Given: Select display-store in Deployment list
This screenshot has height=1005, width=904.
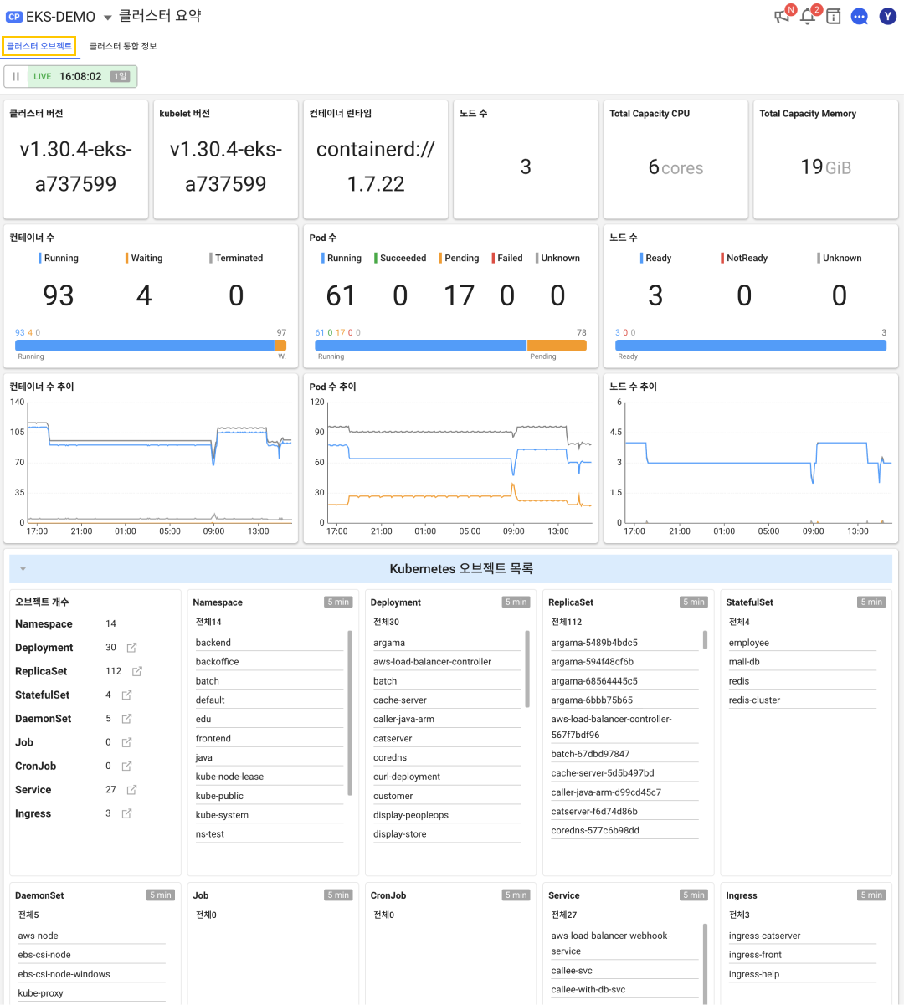Looking at the screenshot, I should (x=446, y=834).
